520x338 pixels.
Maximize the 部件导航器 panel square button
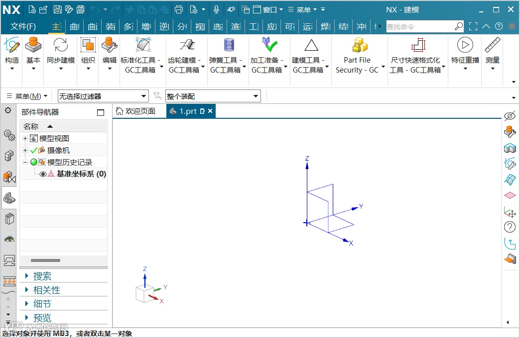pyautogui.click(x=101, y=112)
